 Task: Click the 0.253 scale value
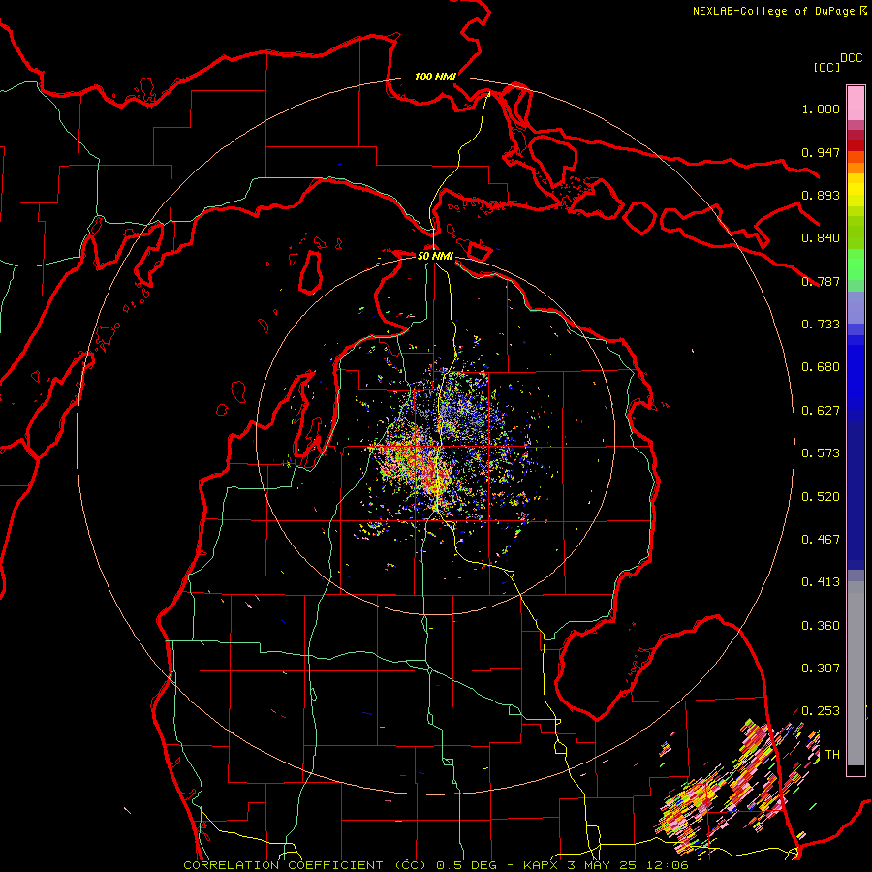pyautogui.click(x=821, y=711)
